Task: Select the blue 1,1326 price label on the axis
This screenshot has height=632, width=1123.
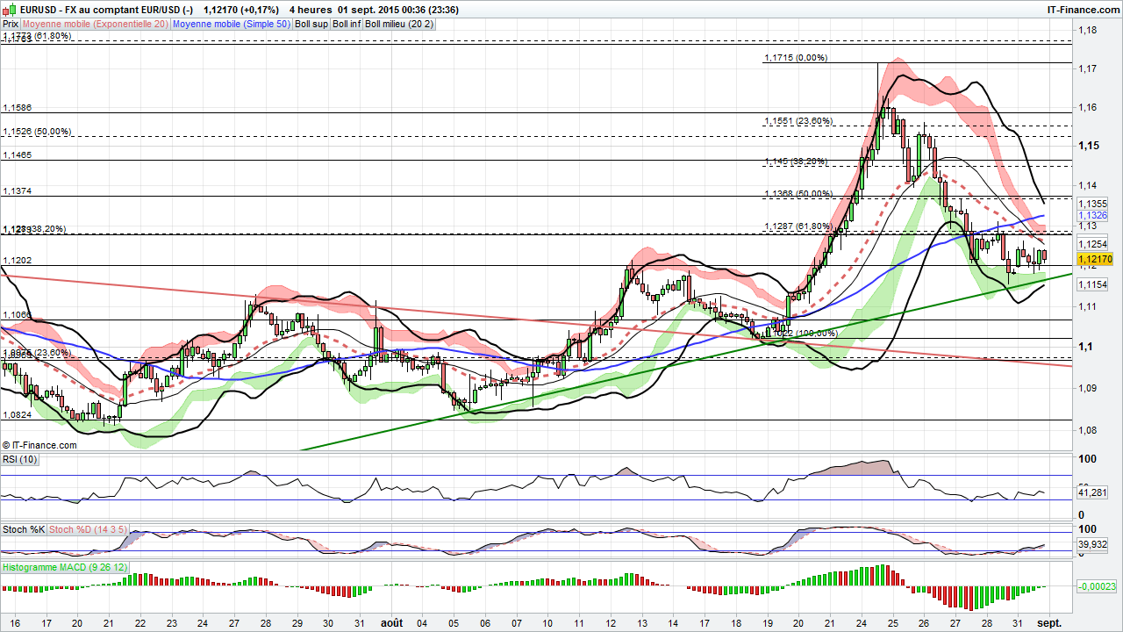Action: pos(1091,215)
